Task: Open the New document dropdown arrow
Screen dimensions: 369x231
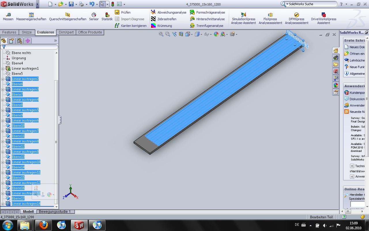Action: tap(56, 4)
